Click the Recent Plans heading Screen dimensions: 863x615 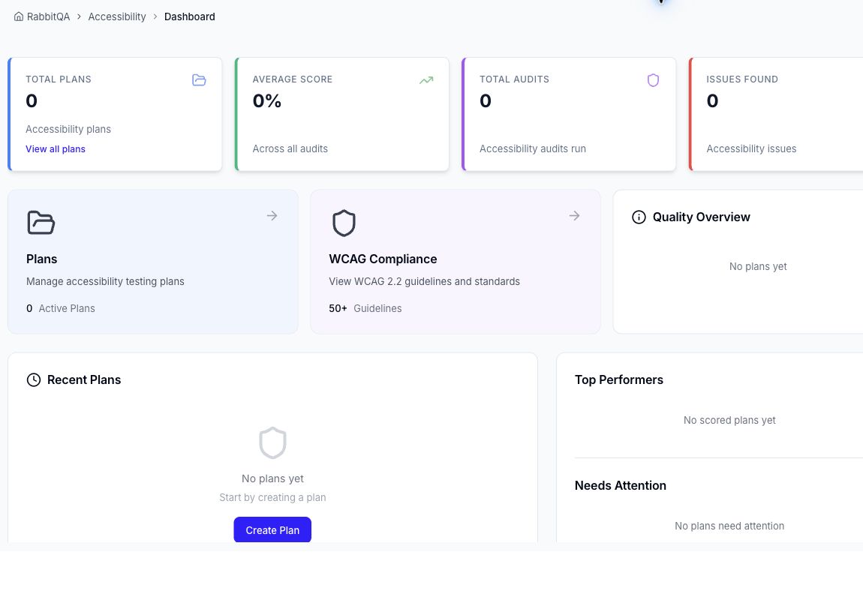pos(84,380)
